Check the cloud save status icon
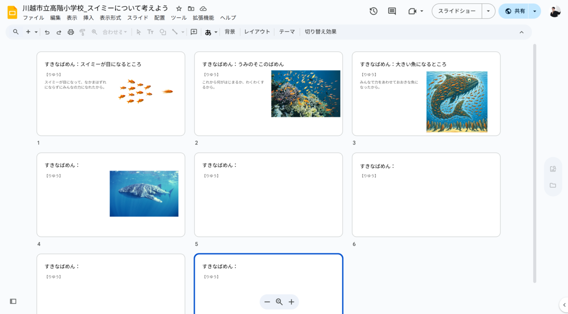 pos(204,9)
